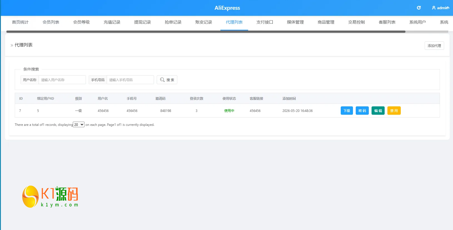Click the 一级 level cell

(78, 111)
